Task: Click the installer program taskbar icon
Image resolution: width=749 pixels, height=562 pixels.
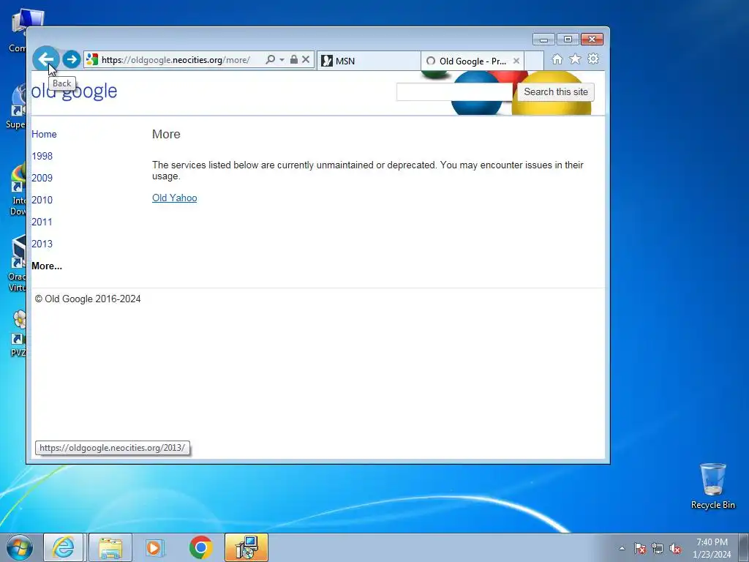Action: pos(246,547)
